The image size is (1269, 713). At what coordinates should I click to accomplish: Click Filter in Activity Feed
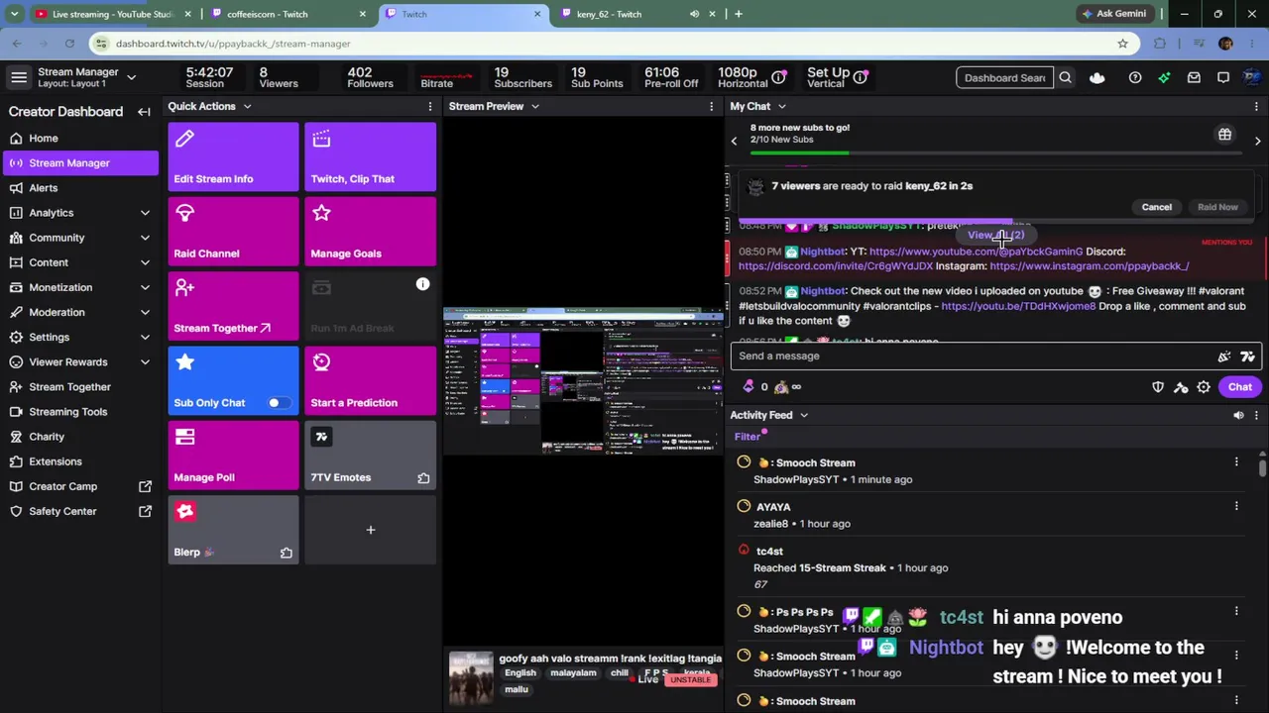[x=748, y=437]
